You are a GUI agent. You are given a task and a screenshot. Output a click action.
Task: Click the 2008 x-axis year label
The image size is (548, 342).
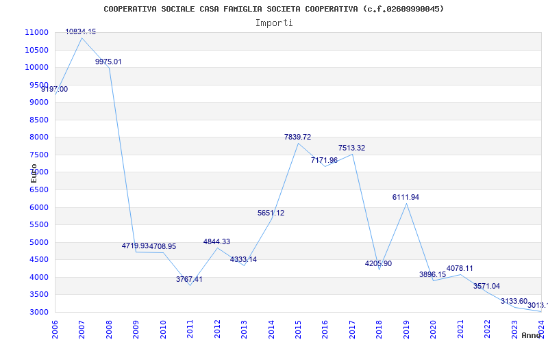[x=109, y=330]
